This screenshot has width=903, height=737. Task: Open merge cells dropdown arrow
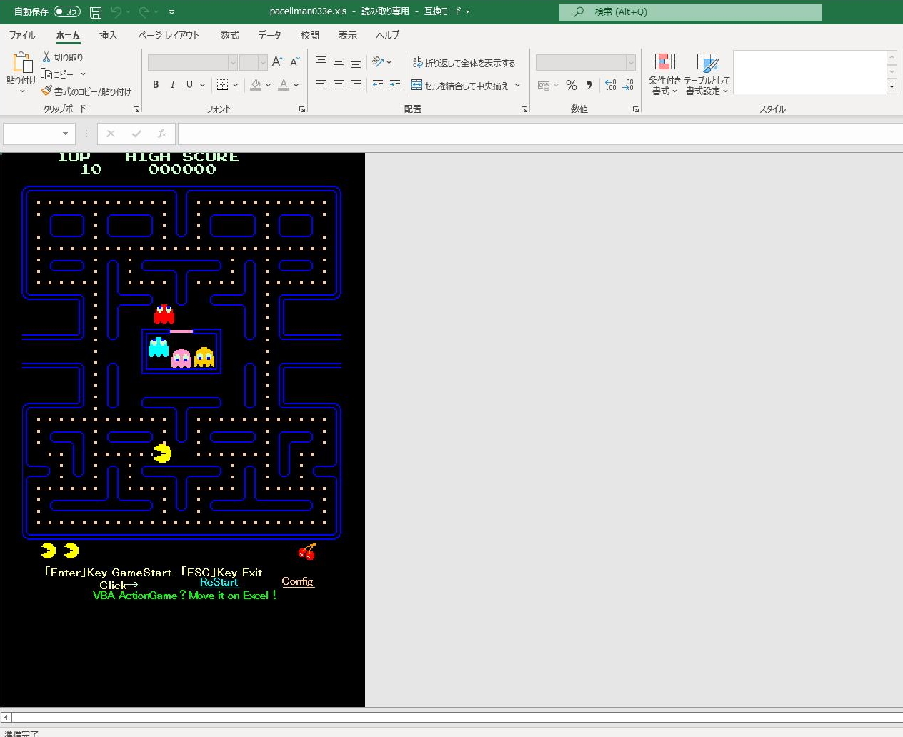pos(518,86)
